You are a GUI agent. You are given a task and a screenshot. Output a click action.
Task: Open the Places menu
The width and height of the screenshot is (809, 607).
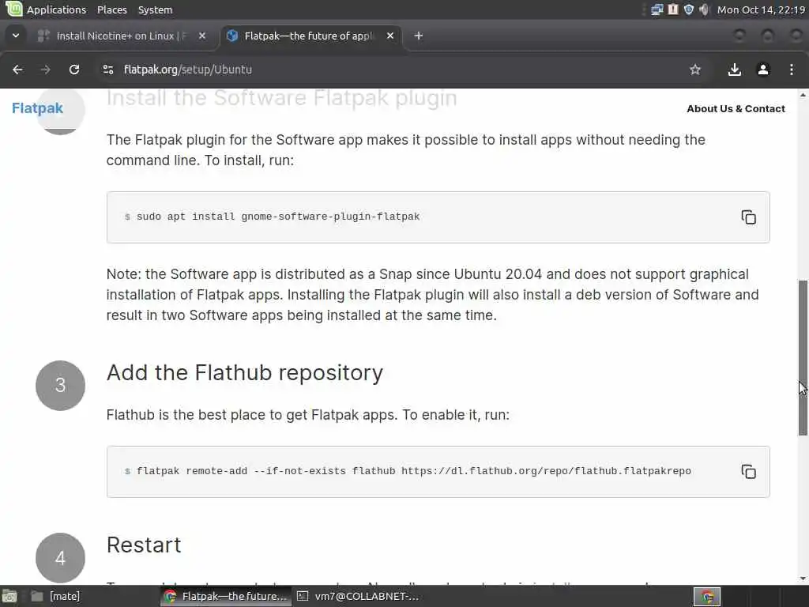(111, 9)
